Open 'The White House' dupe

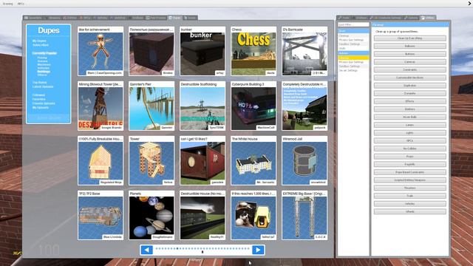click(253, 160)
